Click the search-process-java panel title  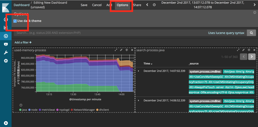[150, 50]
